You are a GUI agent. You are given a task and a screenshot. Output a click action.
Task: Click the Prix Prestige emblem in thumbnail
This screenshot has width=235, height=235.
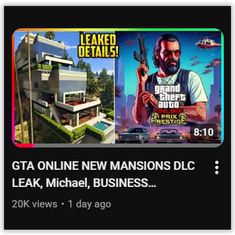click(169, 118)
